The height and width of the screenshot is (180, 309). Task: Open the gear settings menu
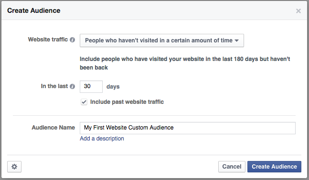14,167
